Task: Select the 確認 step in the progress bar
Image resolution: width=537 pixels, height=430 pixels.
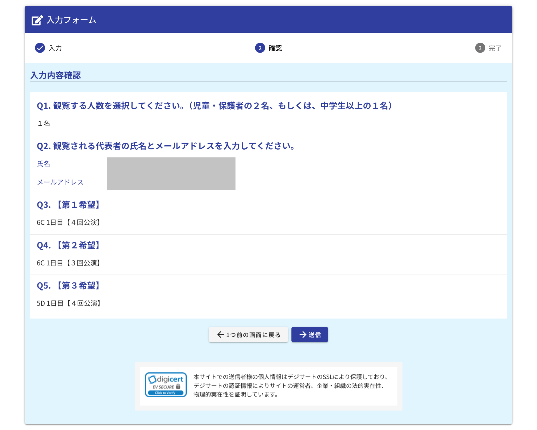Action: [x=274, y=48]
